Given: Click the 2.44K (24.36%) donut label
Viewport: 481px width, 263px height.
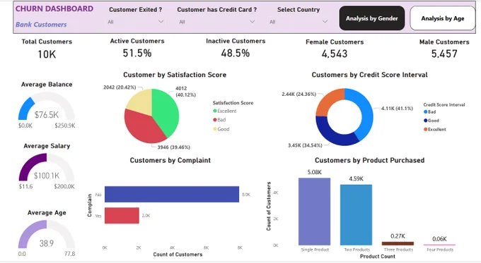Looking at the screenshot, I should click(x=299, y=94).
